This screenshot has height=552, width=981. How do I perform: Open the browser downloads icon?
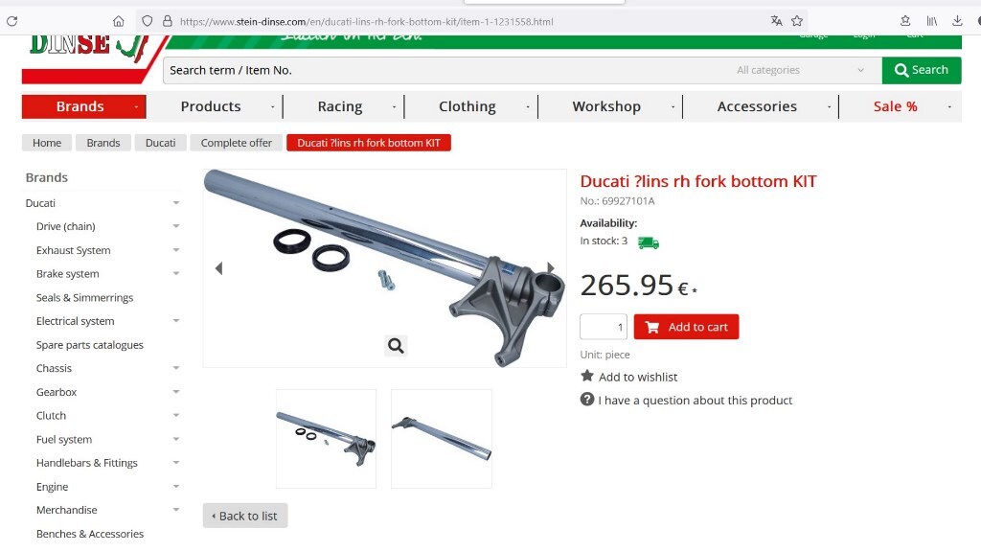tap(957, 21)
